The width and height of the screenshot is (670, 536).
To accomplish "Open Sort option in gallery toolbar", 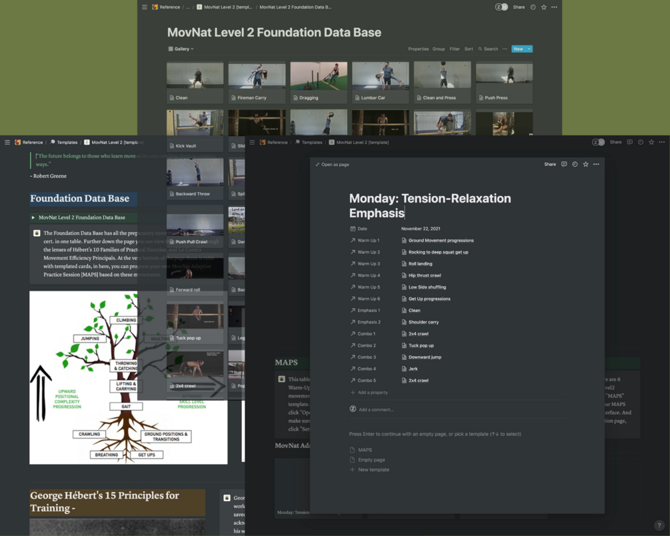I will pos(469,49).
